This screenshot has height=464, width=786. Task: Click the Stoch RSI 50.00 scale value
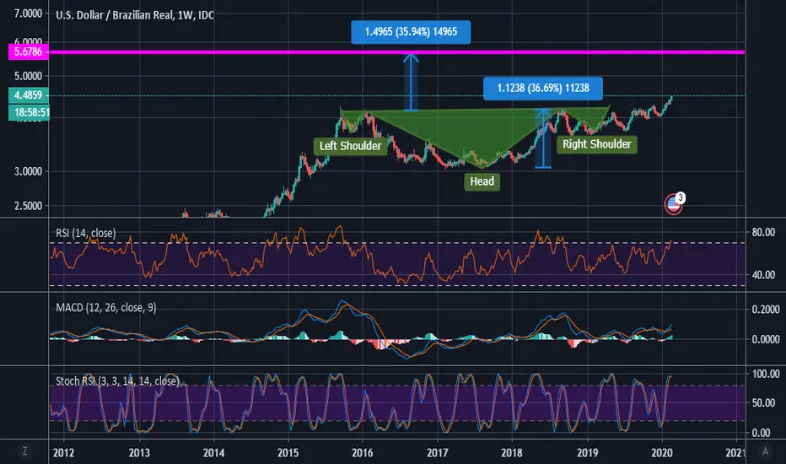point(763,402)
